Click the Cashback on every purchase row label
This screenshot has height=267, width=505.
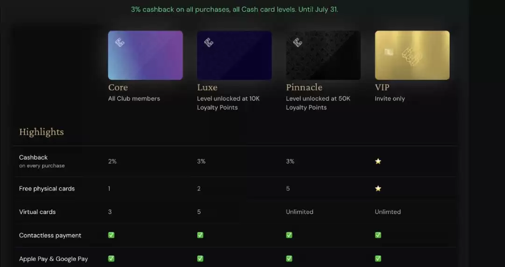coord(42,161)
